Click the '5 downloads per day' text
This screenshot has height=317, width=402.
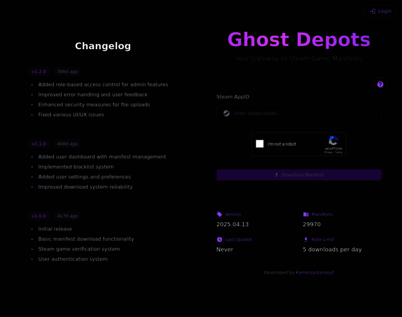(x=332, y=249)
